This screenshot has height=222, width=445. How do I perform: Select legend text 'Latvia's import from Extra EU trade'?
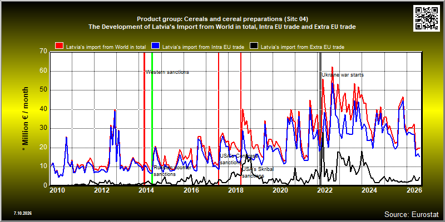click(x=303, y=47)
